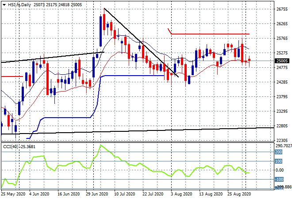
Task: Click the 22805 price axis label
Action: (282, 126)
